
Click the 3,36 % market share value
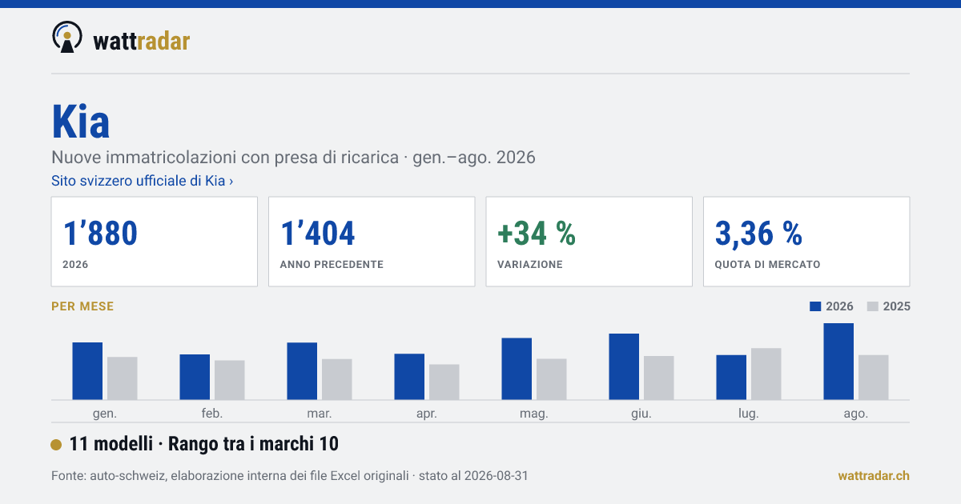tap(758, 234)
